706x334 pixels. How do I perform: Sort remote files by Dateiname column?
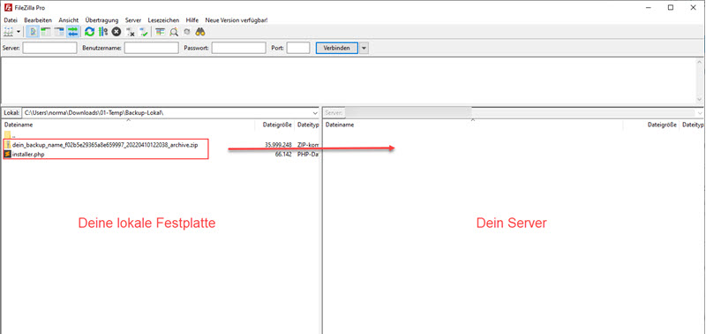pyautogui.click(x=473, y=125)
